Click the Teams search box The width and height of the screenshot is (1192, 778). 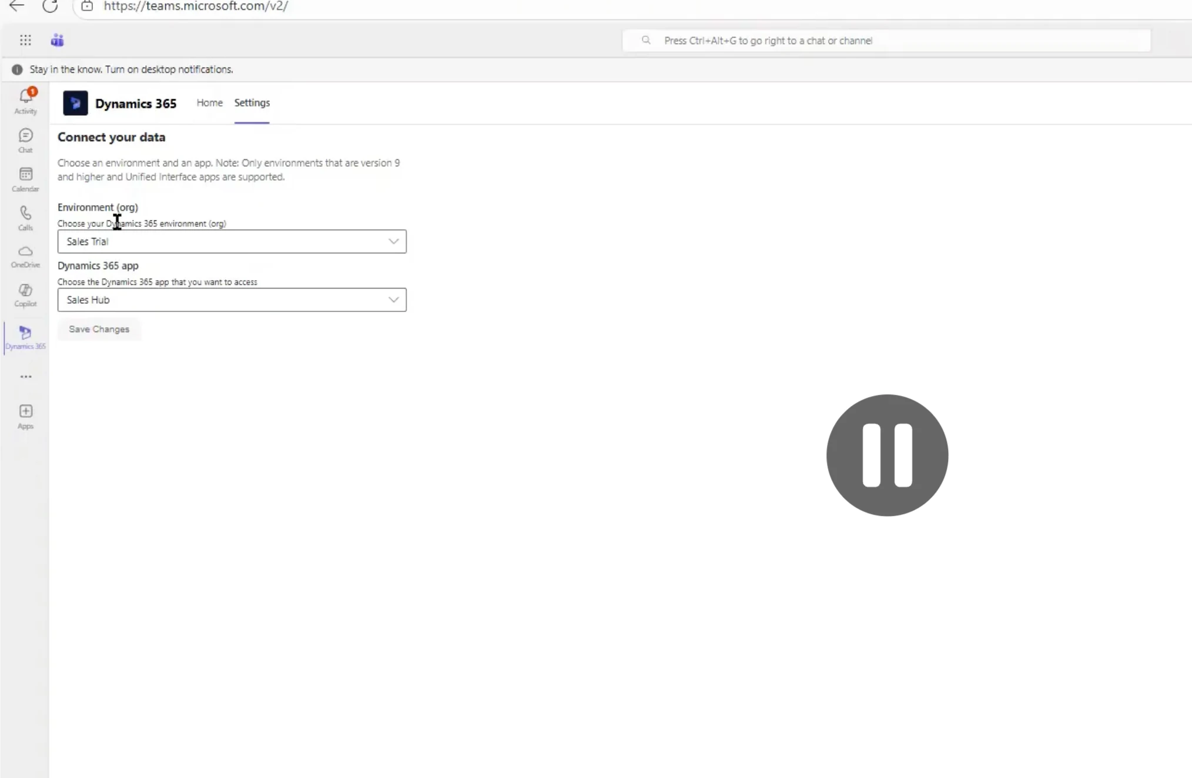point(886,41)
